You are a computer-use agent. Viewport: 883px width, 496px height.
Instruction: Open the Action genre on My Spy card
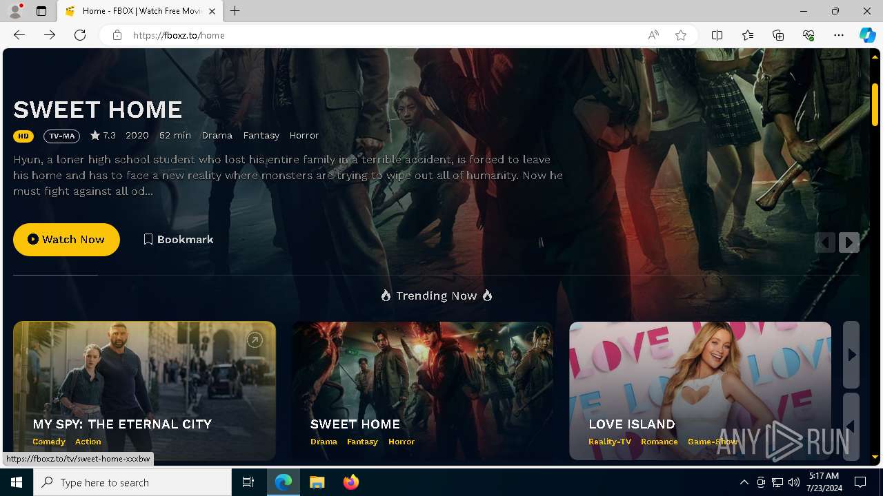88,442
